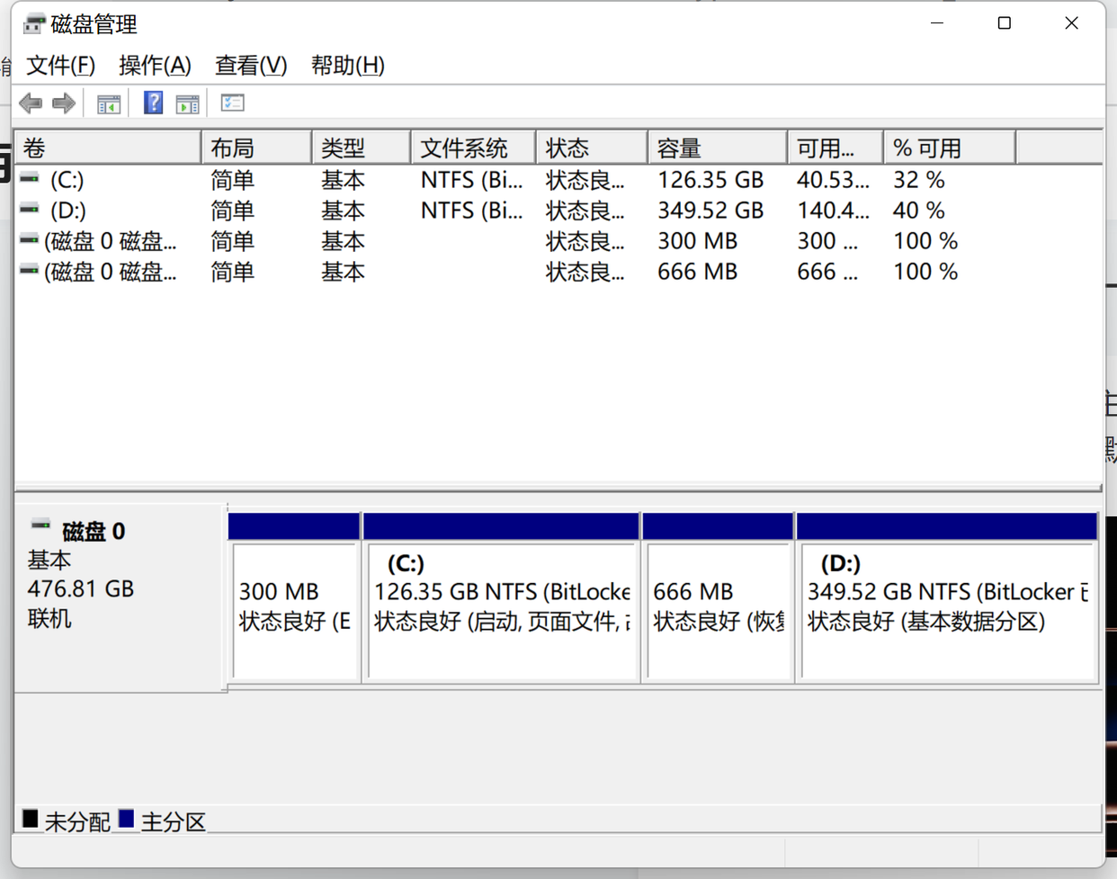Image resolution: width=1117 pixels, height=879 pixels.
Task: Select the 300 MB partition block
Action: click(295, 597)
